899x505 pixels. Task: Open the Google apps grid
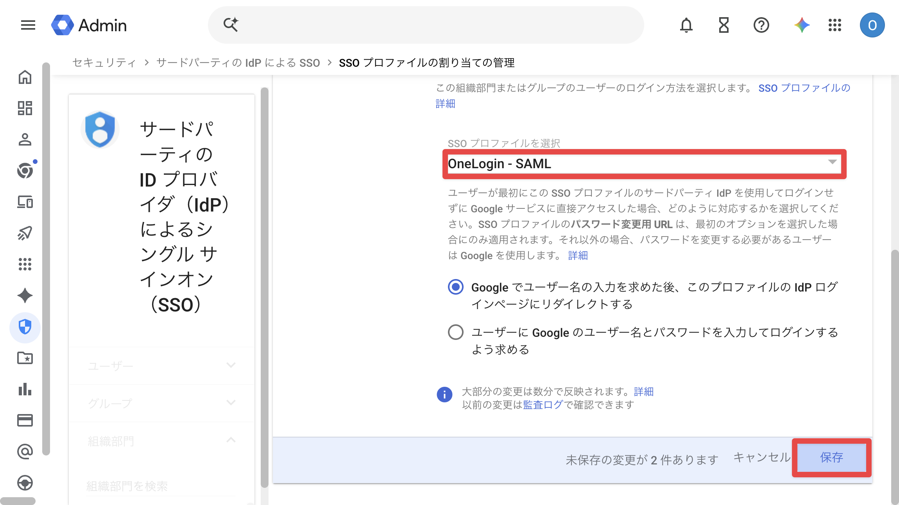(x=835, y=25)
